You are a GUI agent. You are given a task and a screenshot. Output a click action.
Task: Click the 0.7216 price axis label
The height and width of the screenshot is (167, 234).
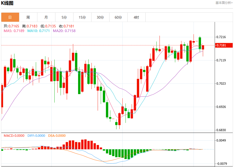point(221,37)
